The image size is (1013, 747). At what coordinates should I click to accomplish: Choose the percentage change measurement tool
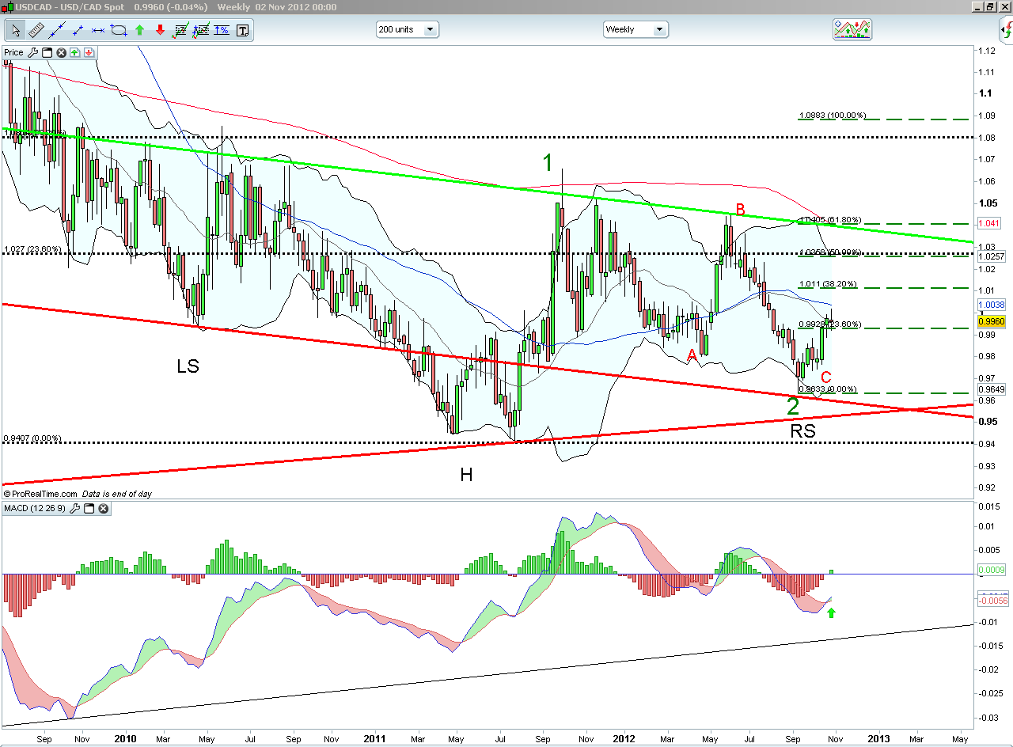point(222,31)
